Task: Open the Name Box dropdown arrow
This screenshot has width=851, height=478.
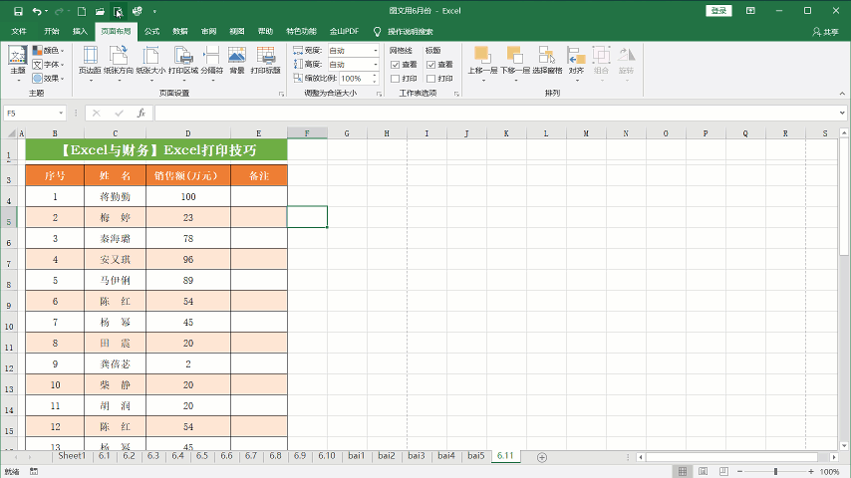Action: pyautogui.click(x=61, y=113)
